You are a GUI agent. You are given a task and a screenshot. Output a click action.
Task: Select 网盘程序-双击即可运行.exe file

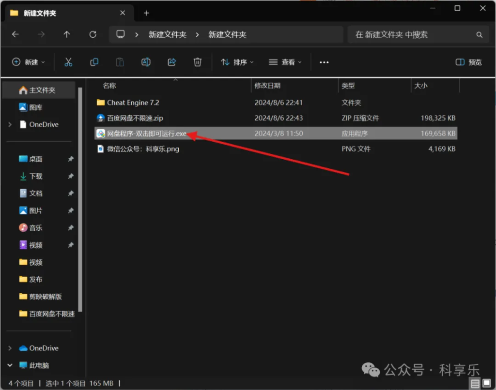(x=276, y=134)
